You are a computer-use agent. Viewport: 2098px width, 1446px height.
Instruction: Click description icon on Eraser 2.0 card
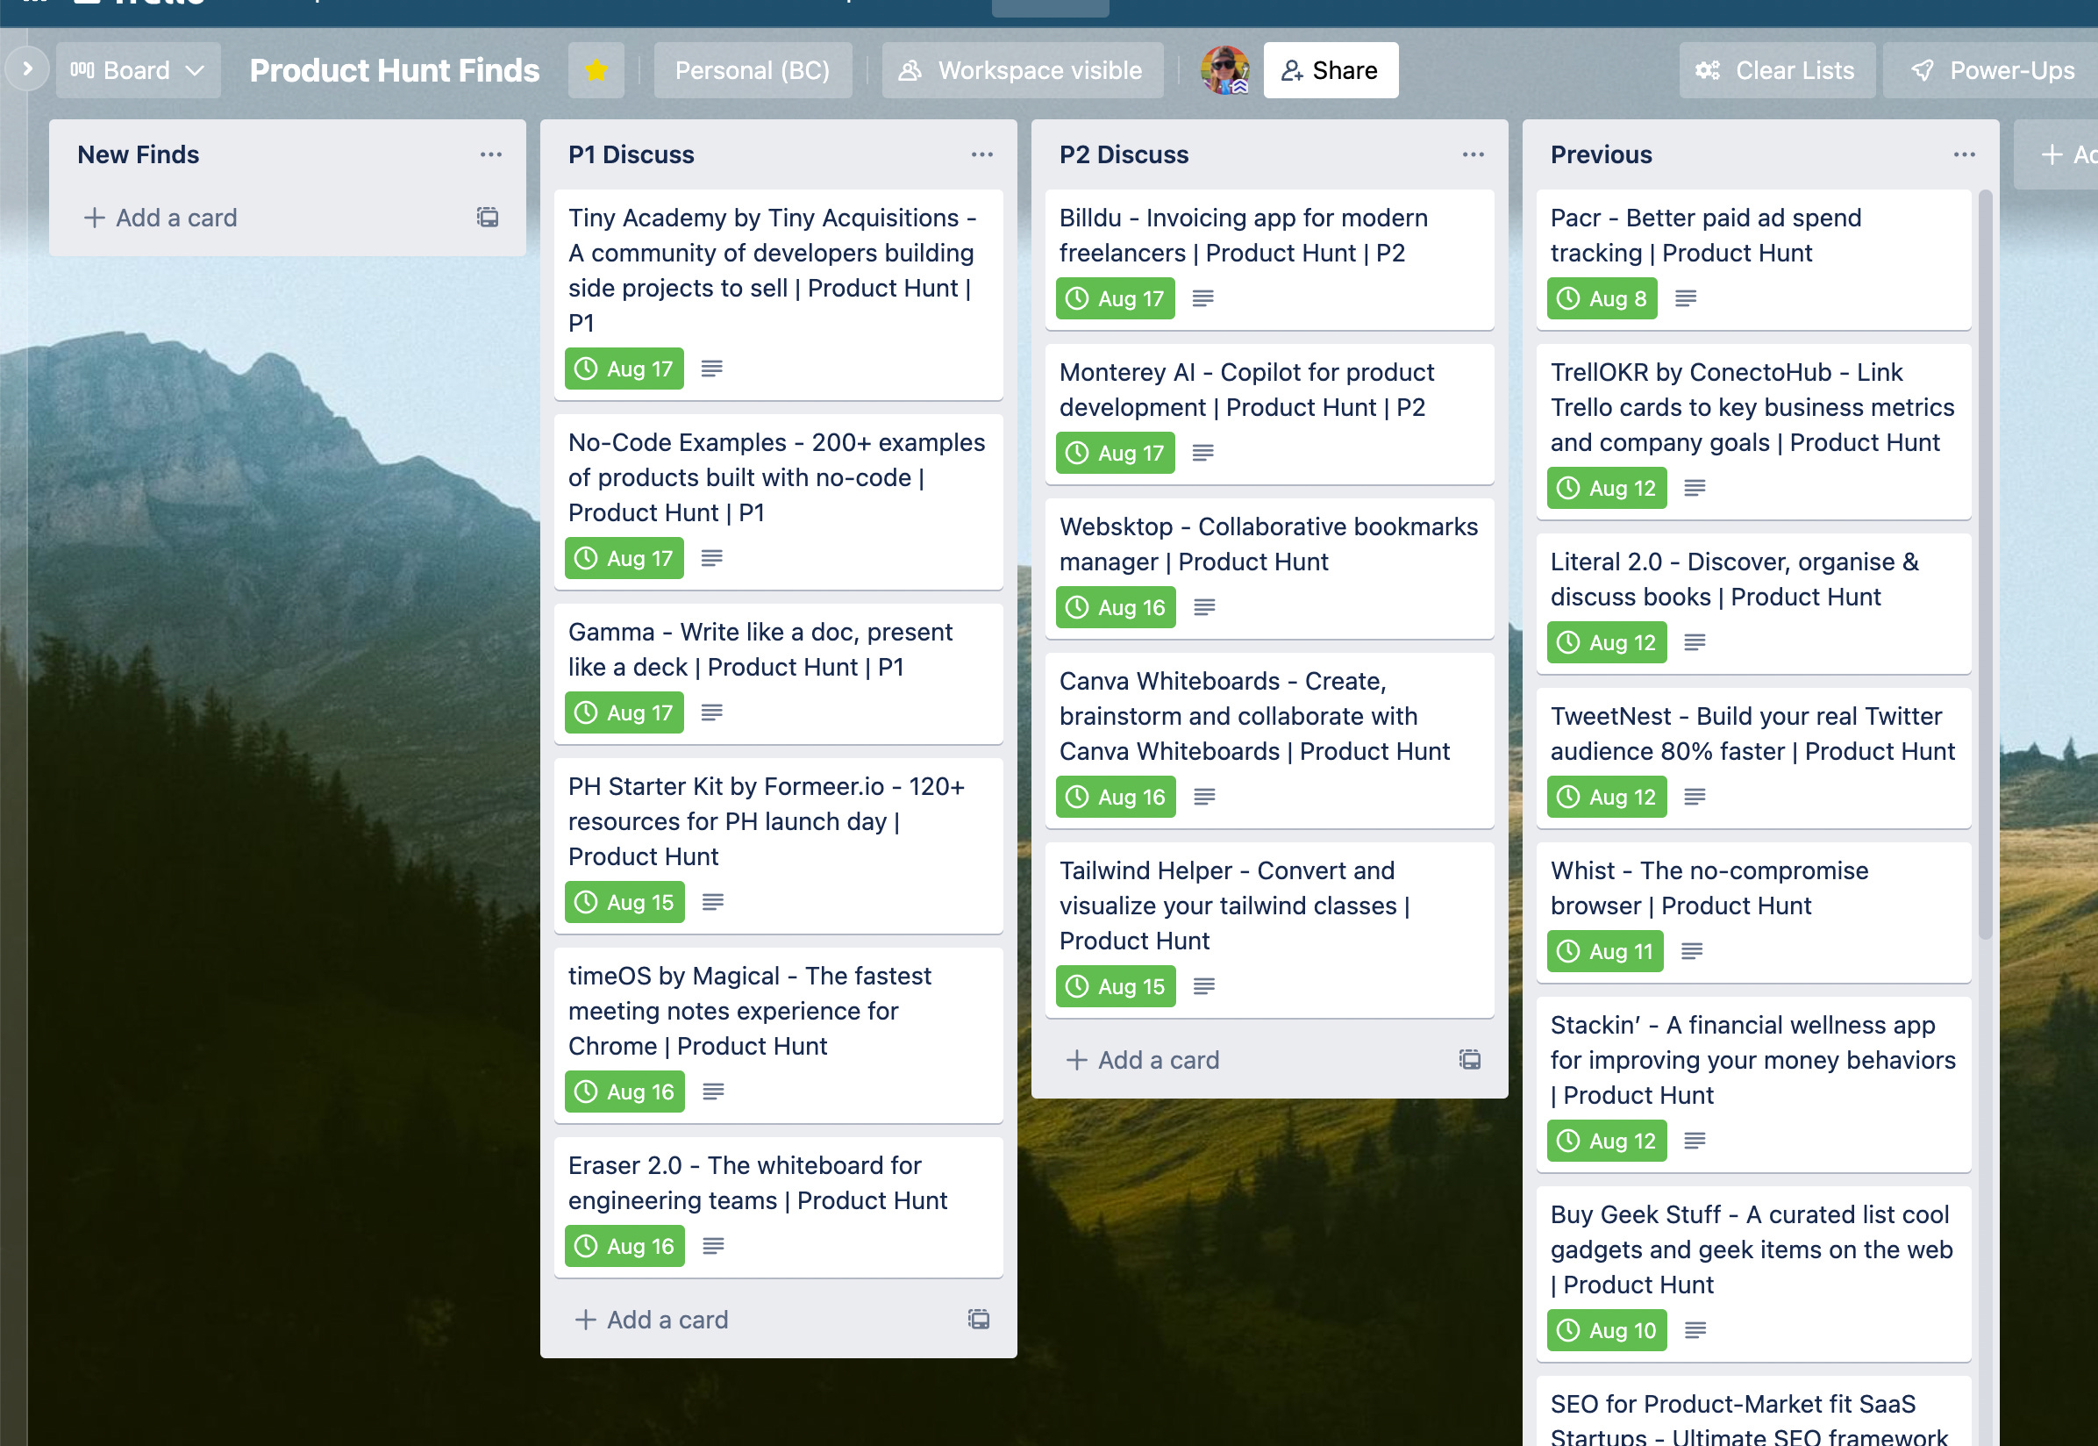click(712, 1247)
